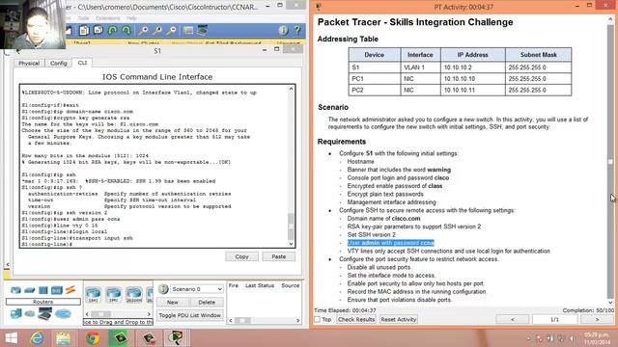Click the Paste button below CLI
This screenshot has width=618, height=347.
(x=279, y=256)
